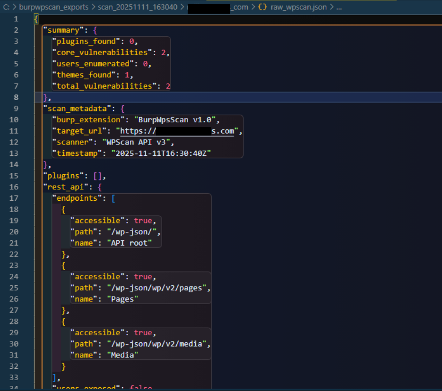Click the "Pages" name value

[x=122, y=299]
